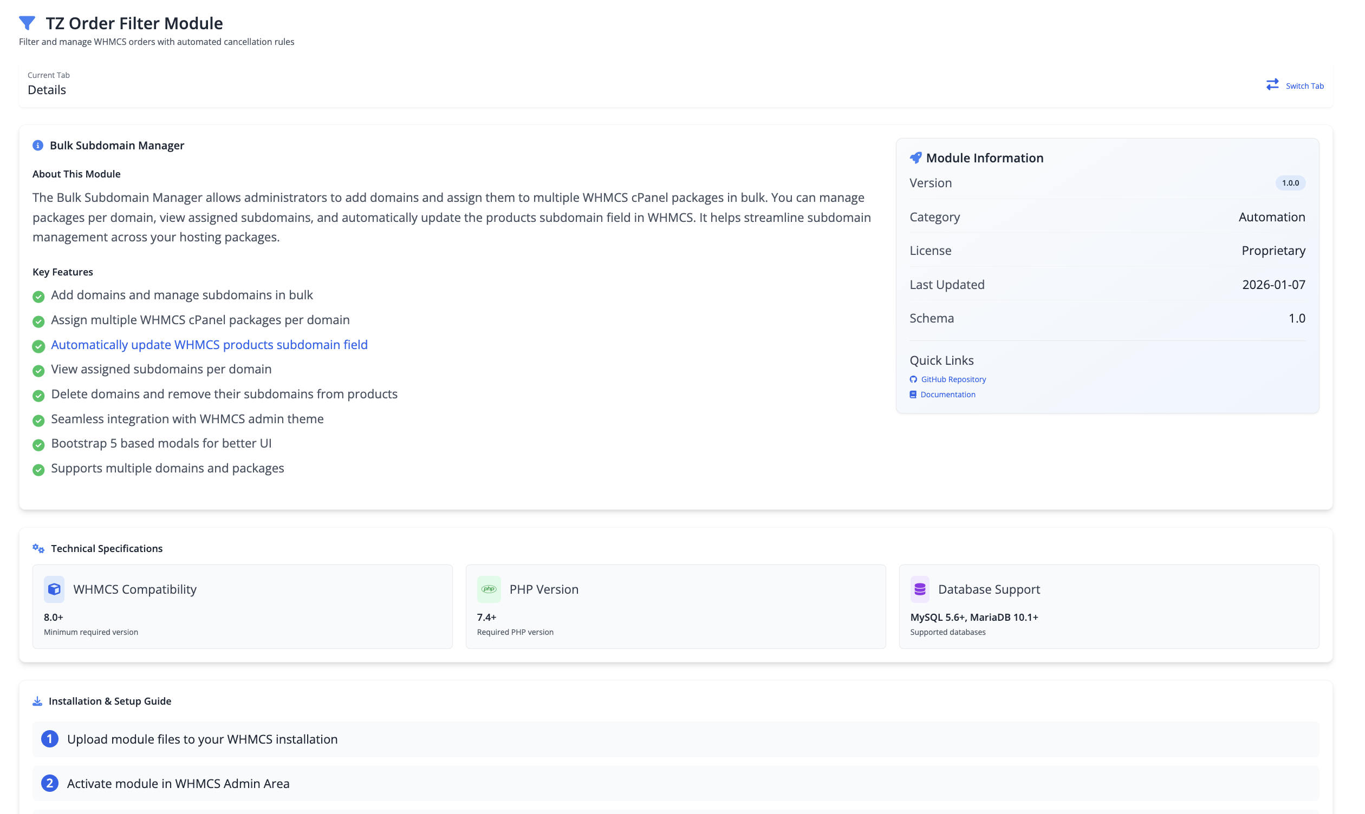
Task: Click the PHP logo icon in the PHP Version card
Action: [489, 588]
